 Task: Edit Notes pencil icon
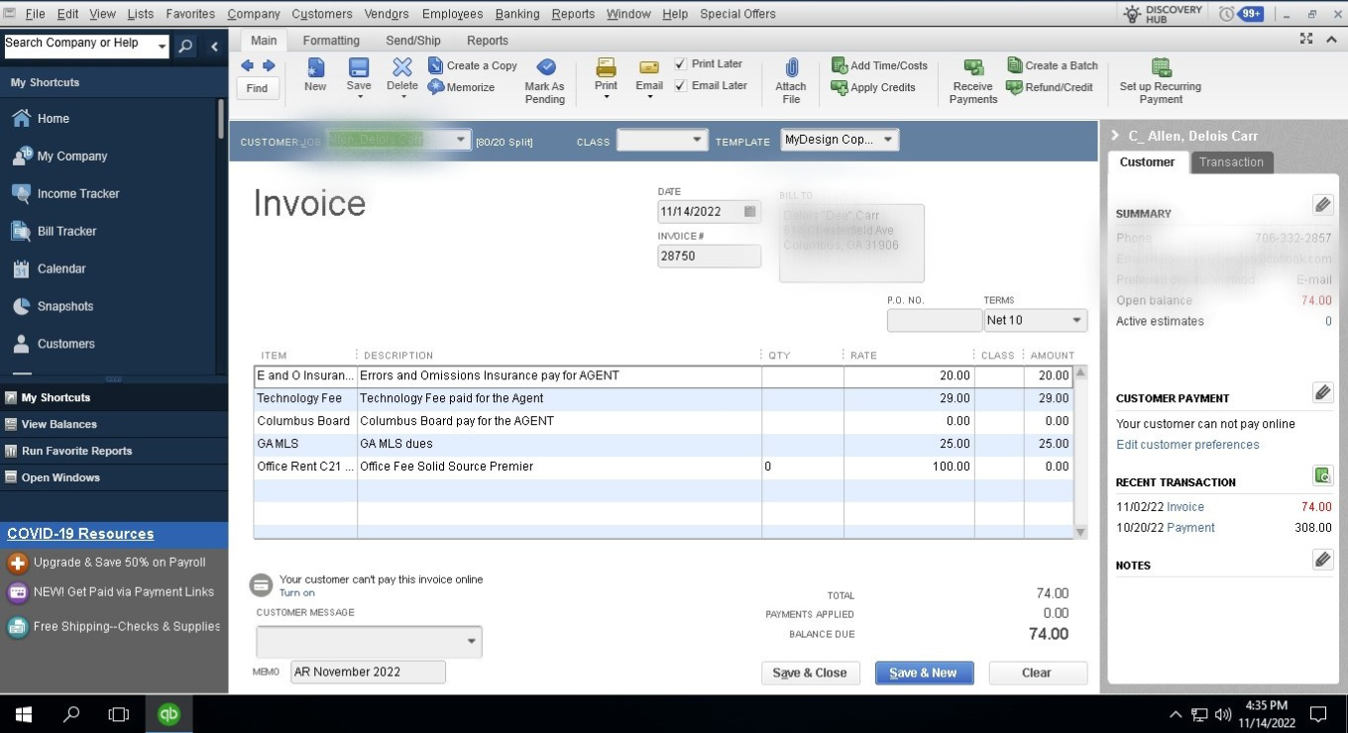[1322, 560]
